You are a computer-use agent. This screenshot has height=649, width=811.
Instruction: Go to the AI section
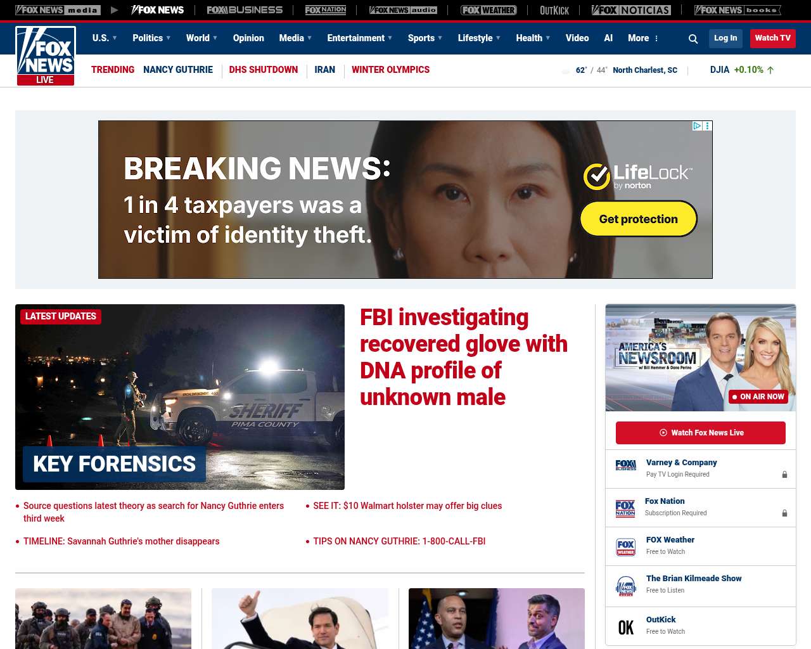click(608, 38)
